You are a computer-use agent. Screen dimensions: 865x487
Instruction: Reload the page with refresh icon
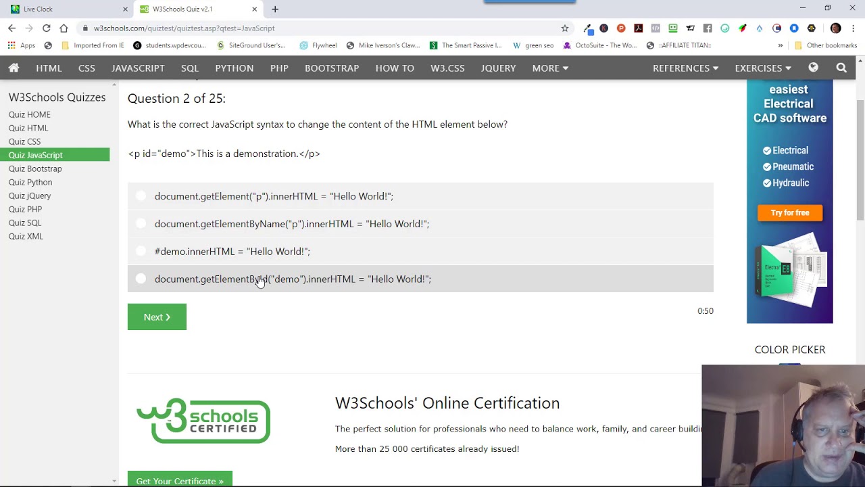[46, 28]
